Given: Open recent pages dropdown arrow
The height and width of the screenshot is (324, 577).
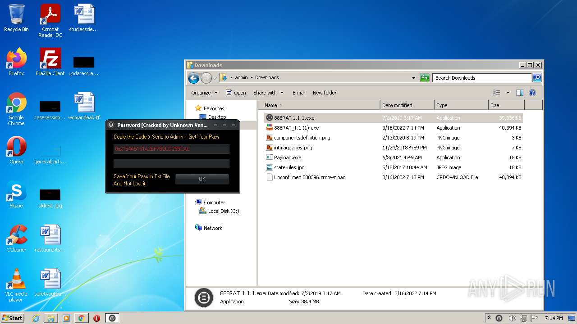Looking at the screenshot, I should (x=215, y=78).
